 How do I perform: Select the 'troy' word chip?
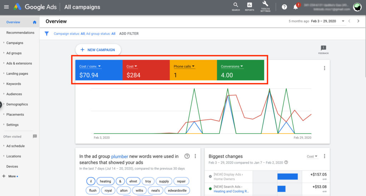pyautogui.click(x=148, y=181)
